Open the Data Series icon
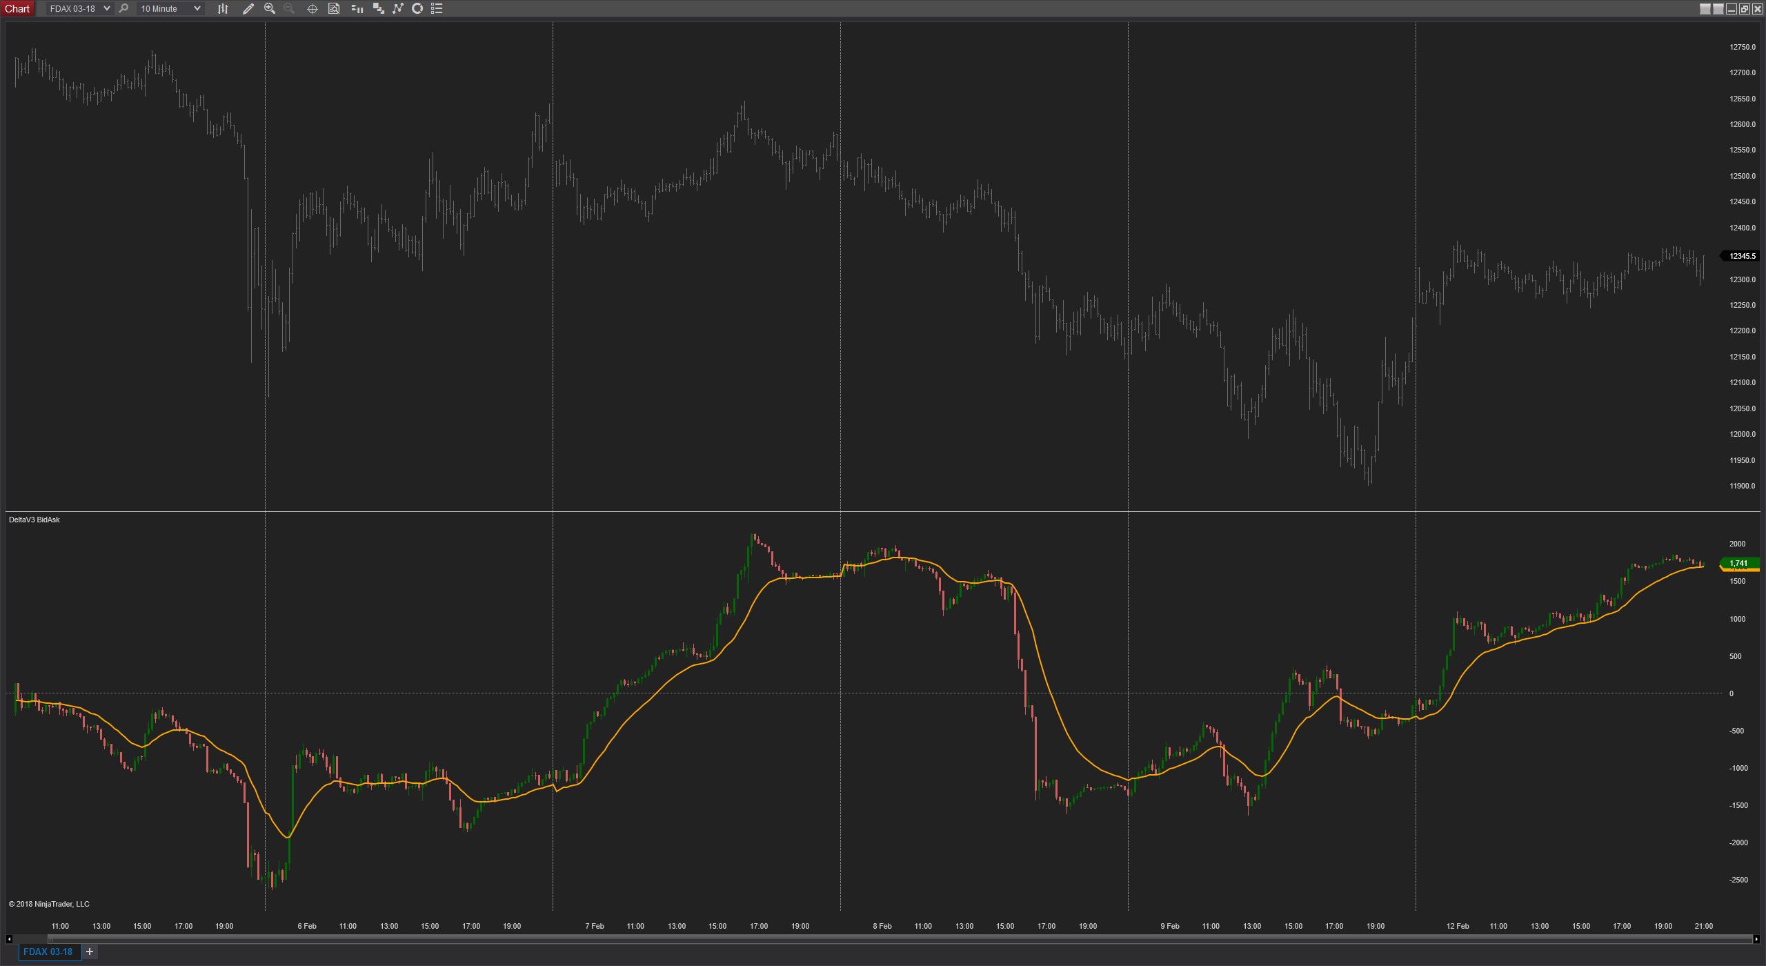1766x966 pixels. tap(378, 9)
